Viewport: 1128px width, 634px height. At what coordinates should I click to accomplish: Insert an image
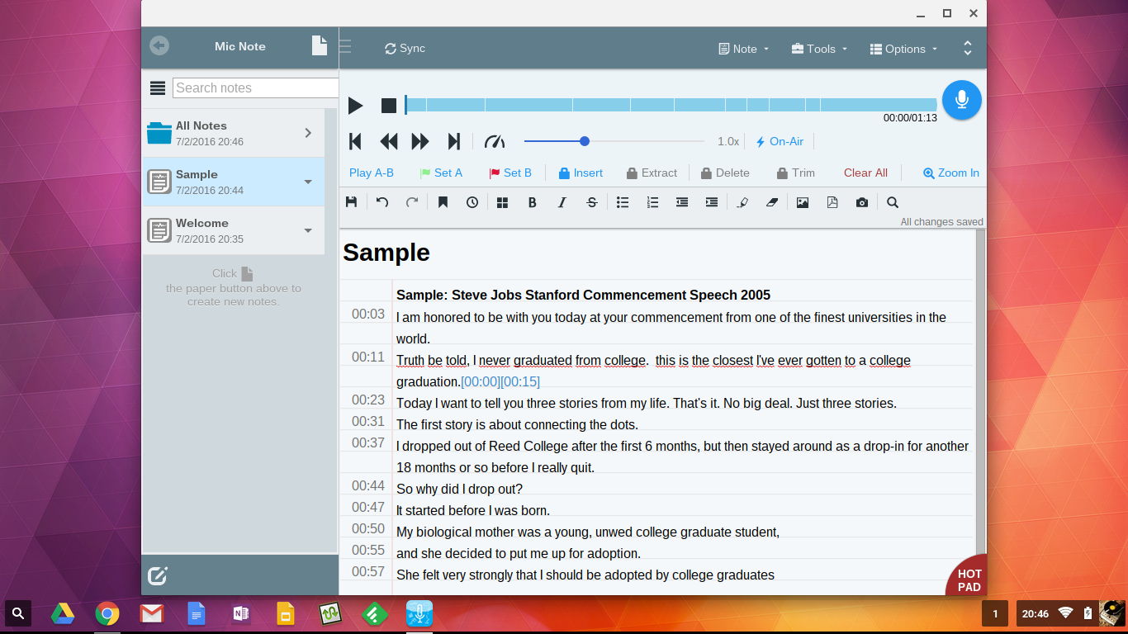click(x=803, y=202)
